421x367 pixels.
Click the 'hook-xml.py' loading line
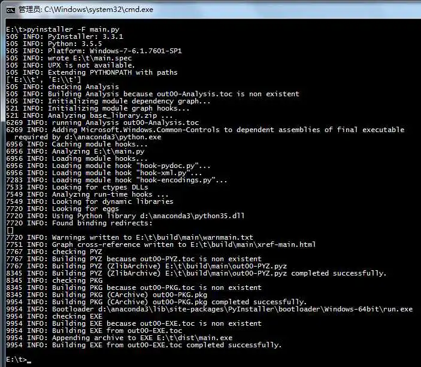pos(104,173)
